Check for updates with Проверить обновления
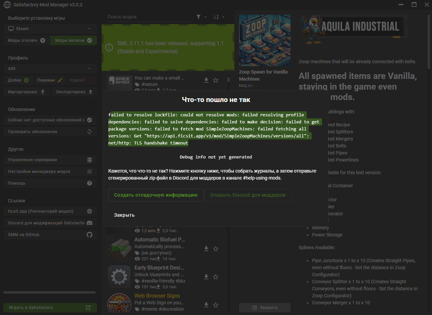The image size is (432, 315). (50, 132)
